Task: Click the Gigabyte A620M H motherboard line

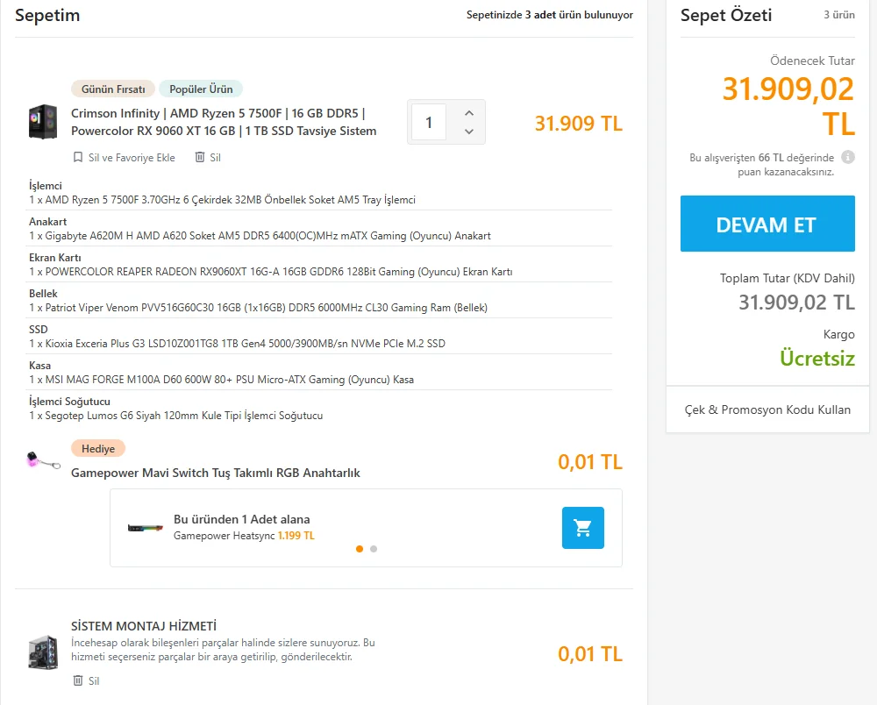Action: point(260,236)
